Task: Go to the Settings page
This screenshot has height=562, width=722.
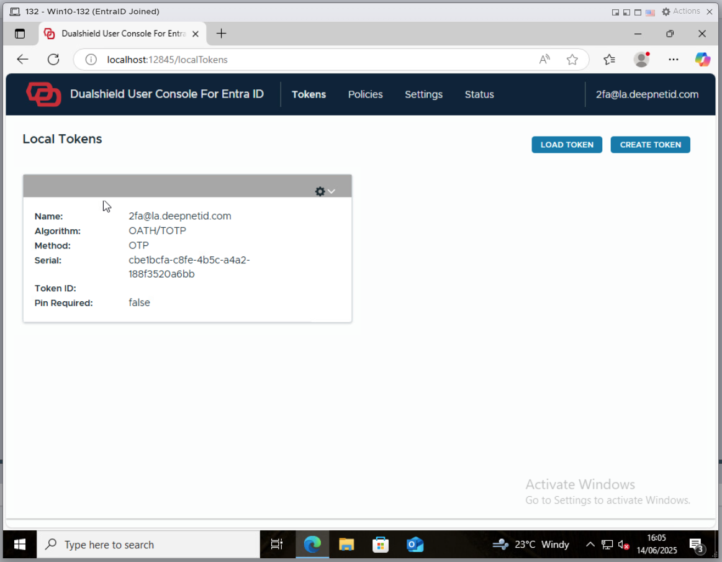Action: 423,94
